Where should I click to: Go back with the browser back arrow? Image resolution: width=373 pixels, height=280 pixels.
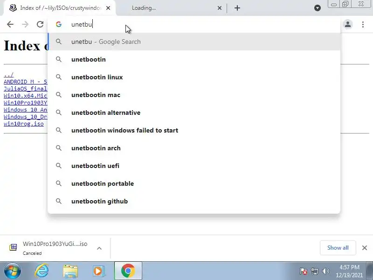10,24
